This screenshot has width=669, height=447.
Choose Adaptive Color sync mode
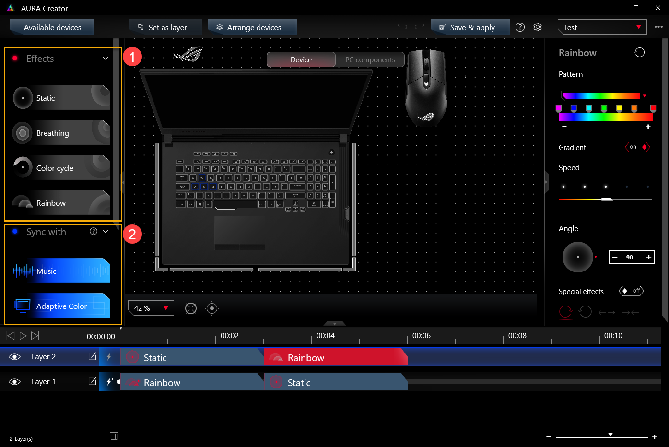click(61, 306)
